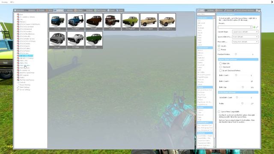The image size is (274, 154).
Task: Switch to the NPCs spawn tab
Action: pyautogui.click(x=49, y=10)
